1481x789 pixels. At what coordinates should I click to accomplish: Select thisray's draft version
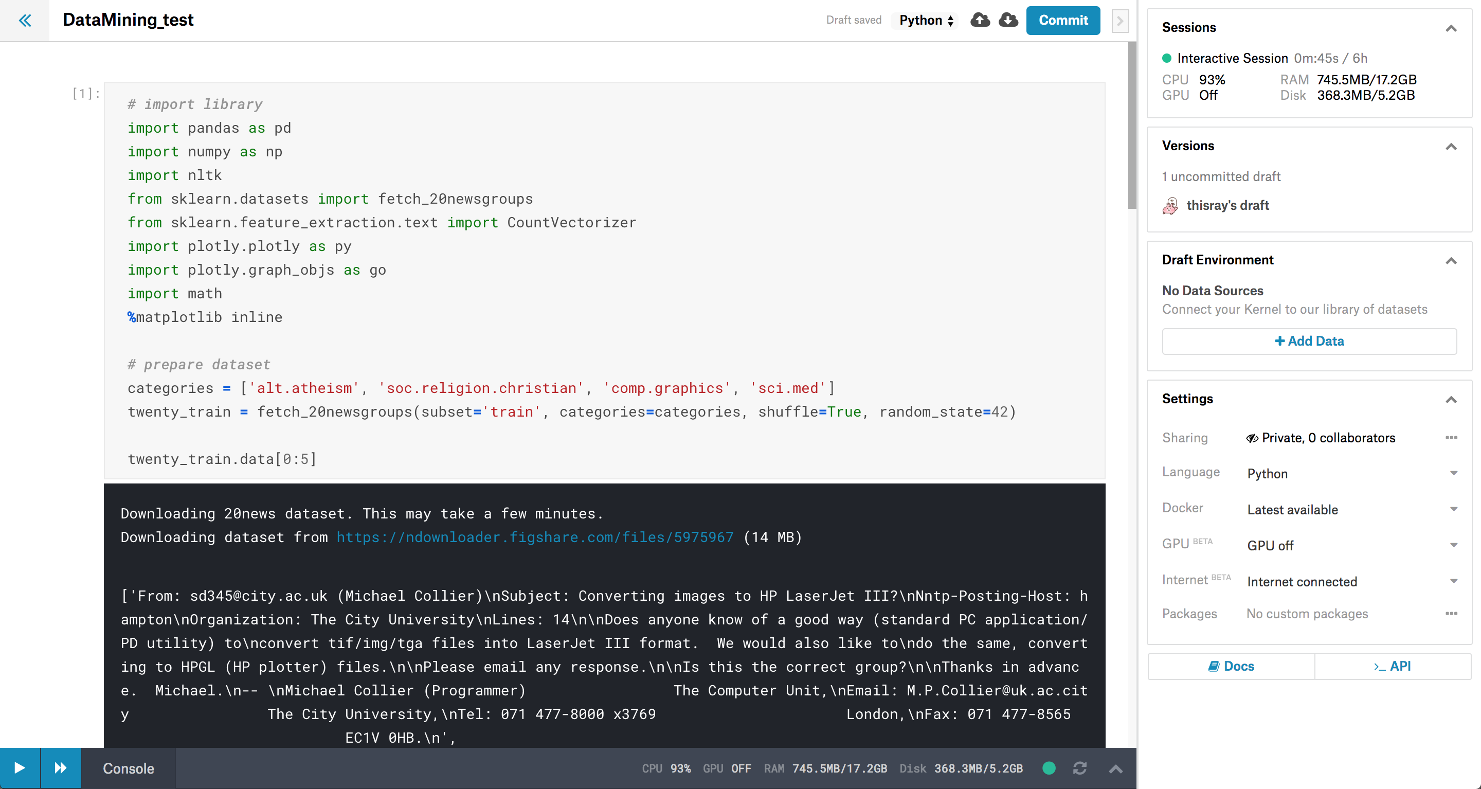pyautogui.click(x=1227, y=205)
